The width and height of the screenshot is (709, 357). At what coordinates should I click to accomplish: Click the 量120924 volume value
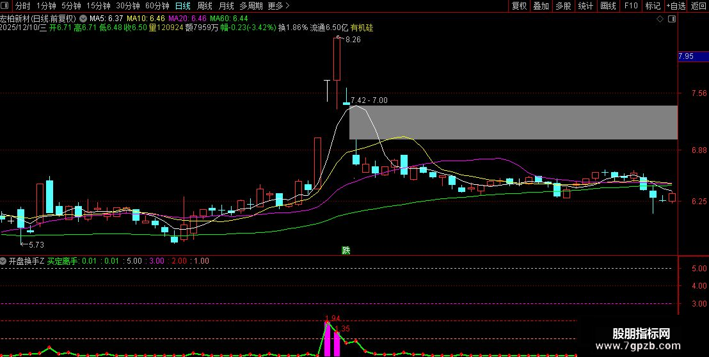[x=166, y=28]
